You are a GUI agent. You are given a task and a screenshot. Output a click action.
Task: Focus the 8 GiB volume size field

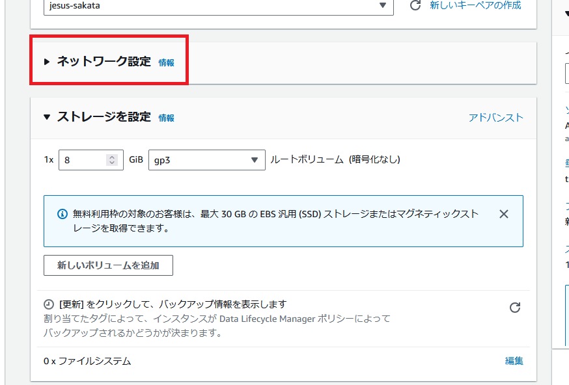click(x=90, y=160)
